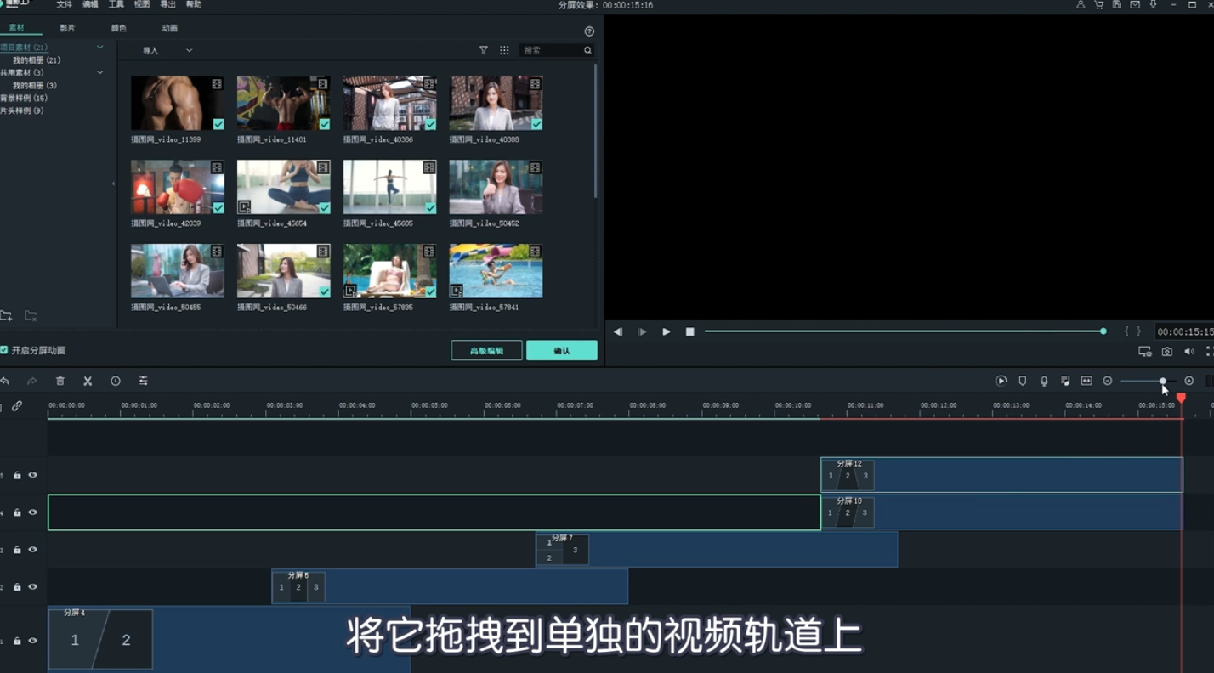
Task: Click the preview volume speaker icon
Action: pos(1189,352)
